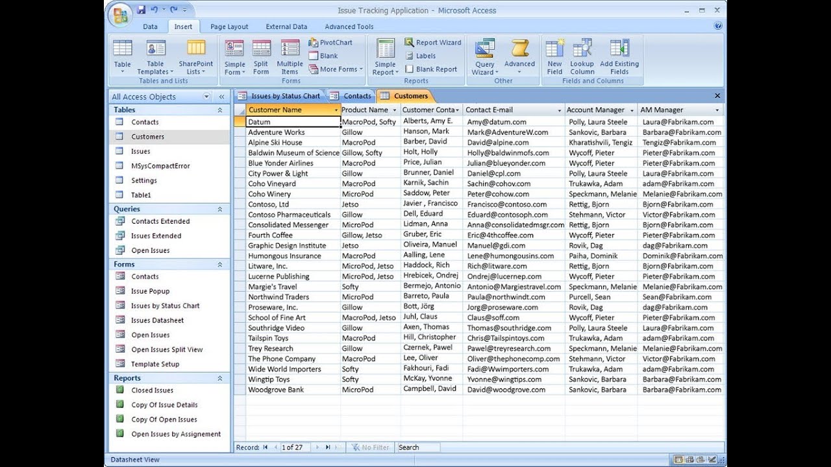Click the Search box in record navigator
This screenshot has width=831, height=467.
[418, 448]
